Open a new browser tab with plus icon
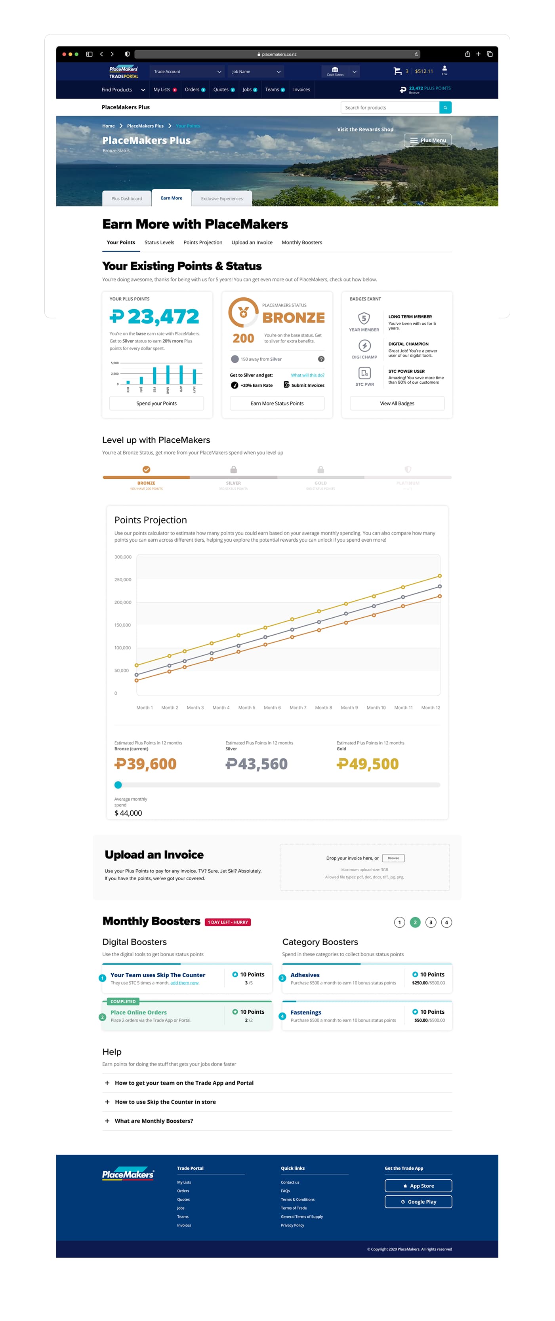The height and width of the screenshot is (1321, 555). click(478, 54)
